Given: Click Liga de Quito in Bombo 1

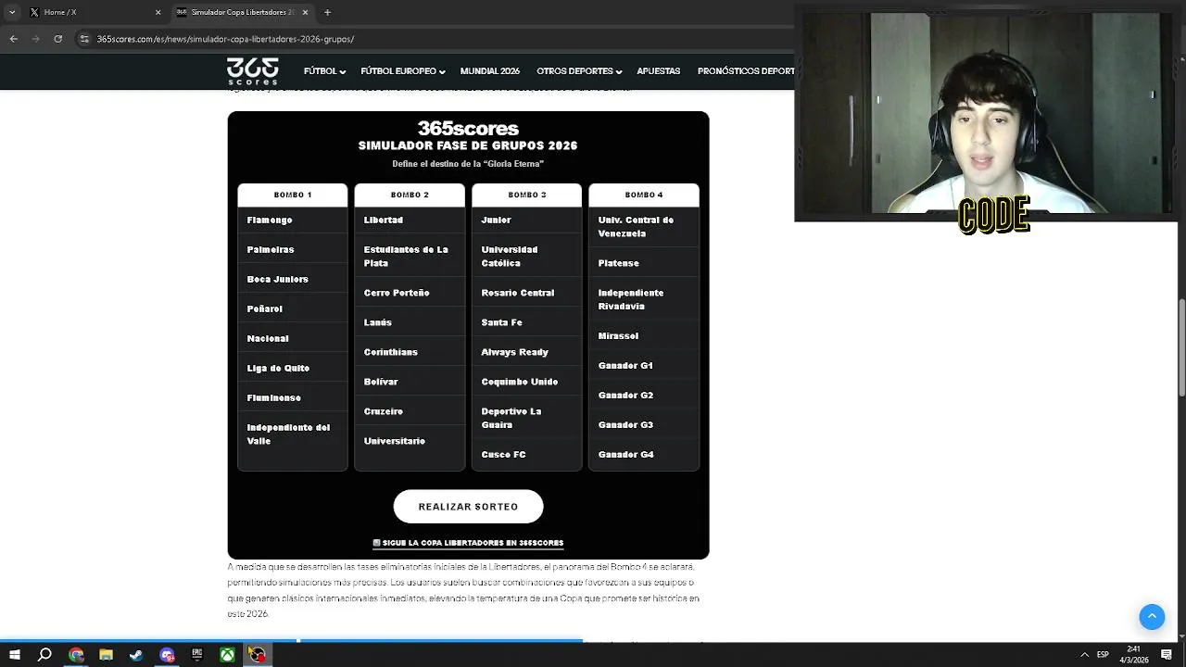Looking at the screenshot, I should point(278,369).
